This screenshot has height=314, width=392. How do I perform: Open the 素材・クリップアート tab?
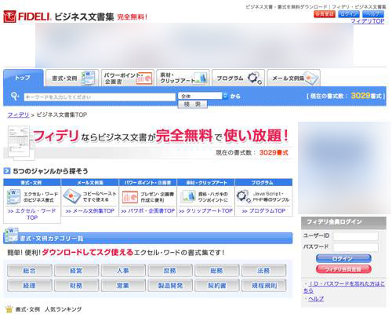pyautogui.click(x=183, y=78)
